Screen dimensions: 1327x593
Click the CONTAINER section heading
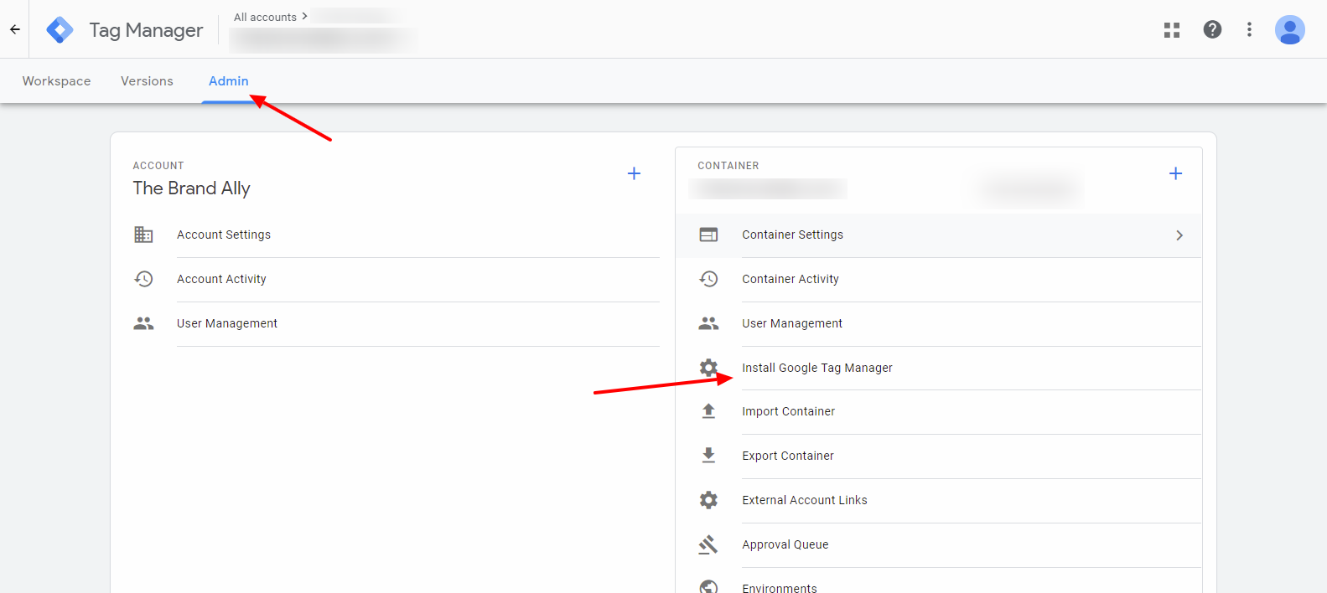(728, 166)
